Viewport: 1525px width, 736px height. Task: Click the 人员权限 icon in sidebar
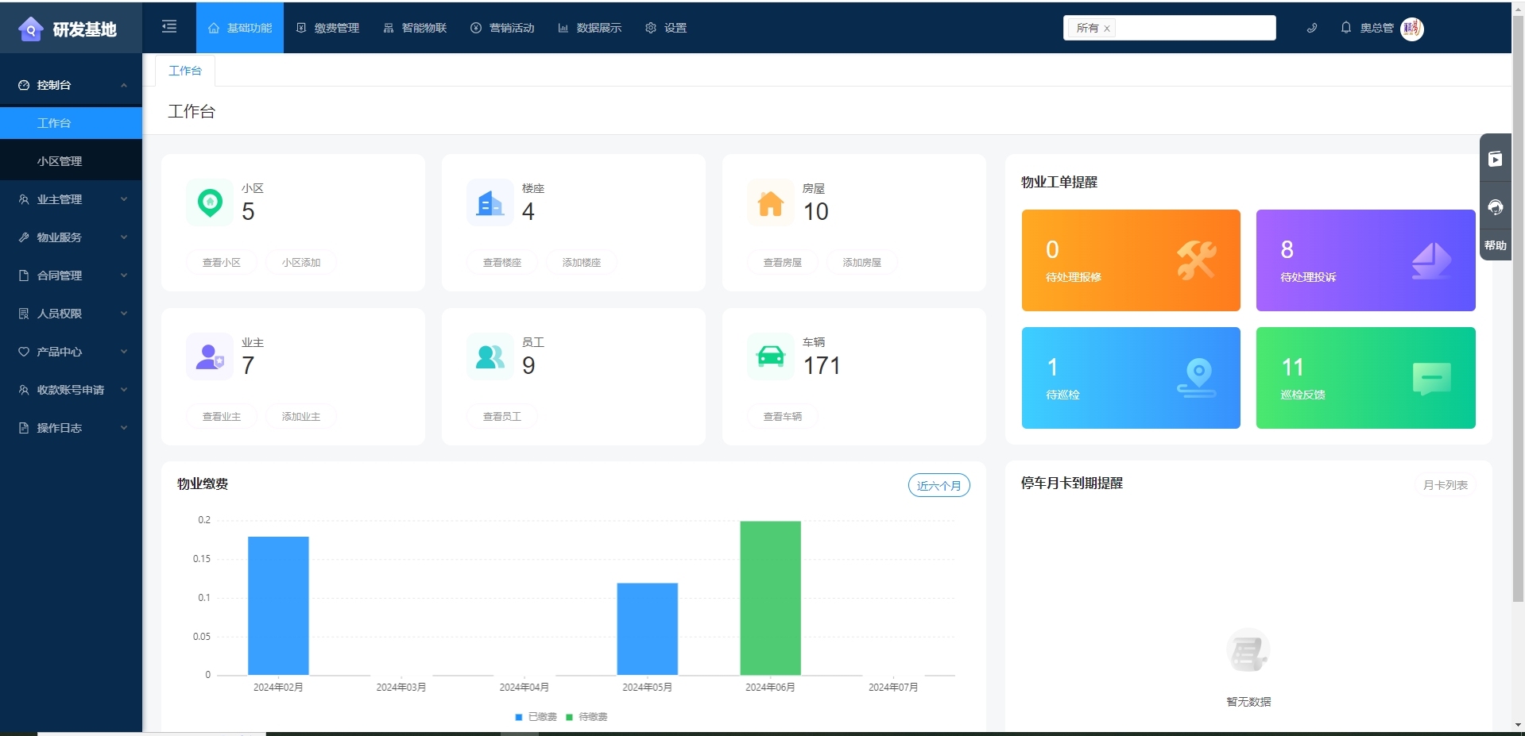(24, 314)
